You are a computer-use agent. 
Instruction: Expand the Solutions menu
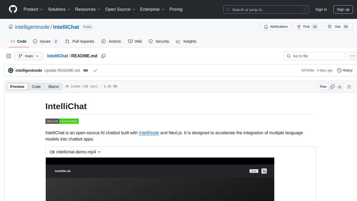pyautogui.click(x=59, y=9)
